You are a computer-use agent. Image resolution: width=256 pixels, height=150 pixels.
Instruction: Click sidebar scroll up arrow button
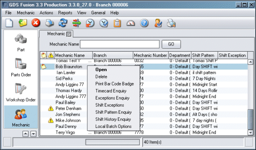point(26,134)
